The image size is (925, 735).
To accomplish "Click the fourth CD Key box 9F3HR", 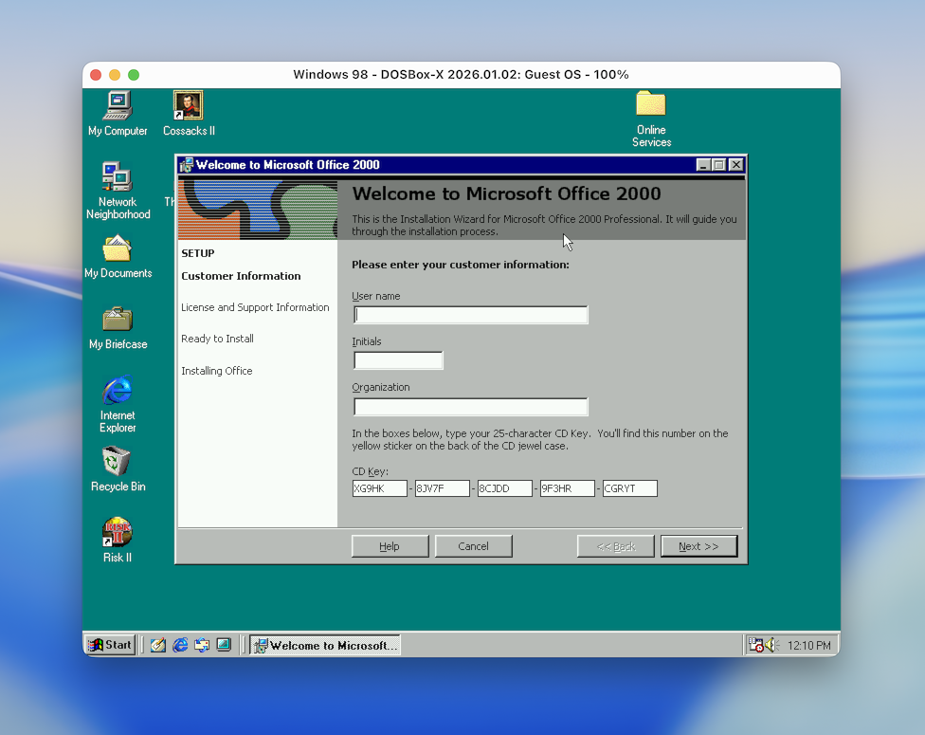I will [x=567, y=488].
